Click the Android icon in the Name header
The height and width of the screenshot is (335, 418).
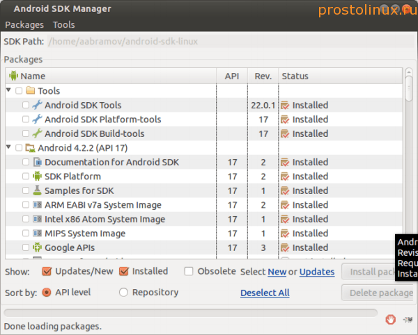click(x=13, y=76)
